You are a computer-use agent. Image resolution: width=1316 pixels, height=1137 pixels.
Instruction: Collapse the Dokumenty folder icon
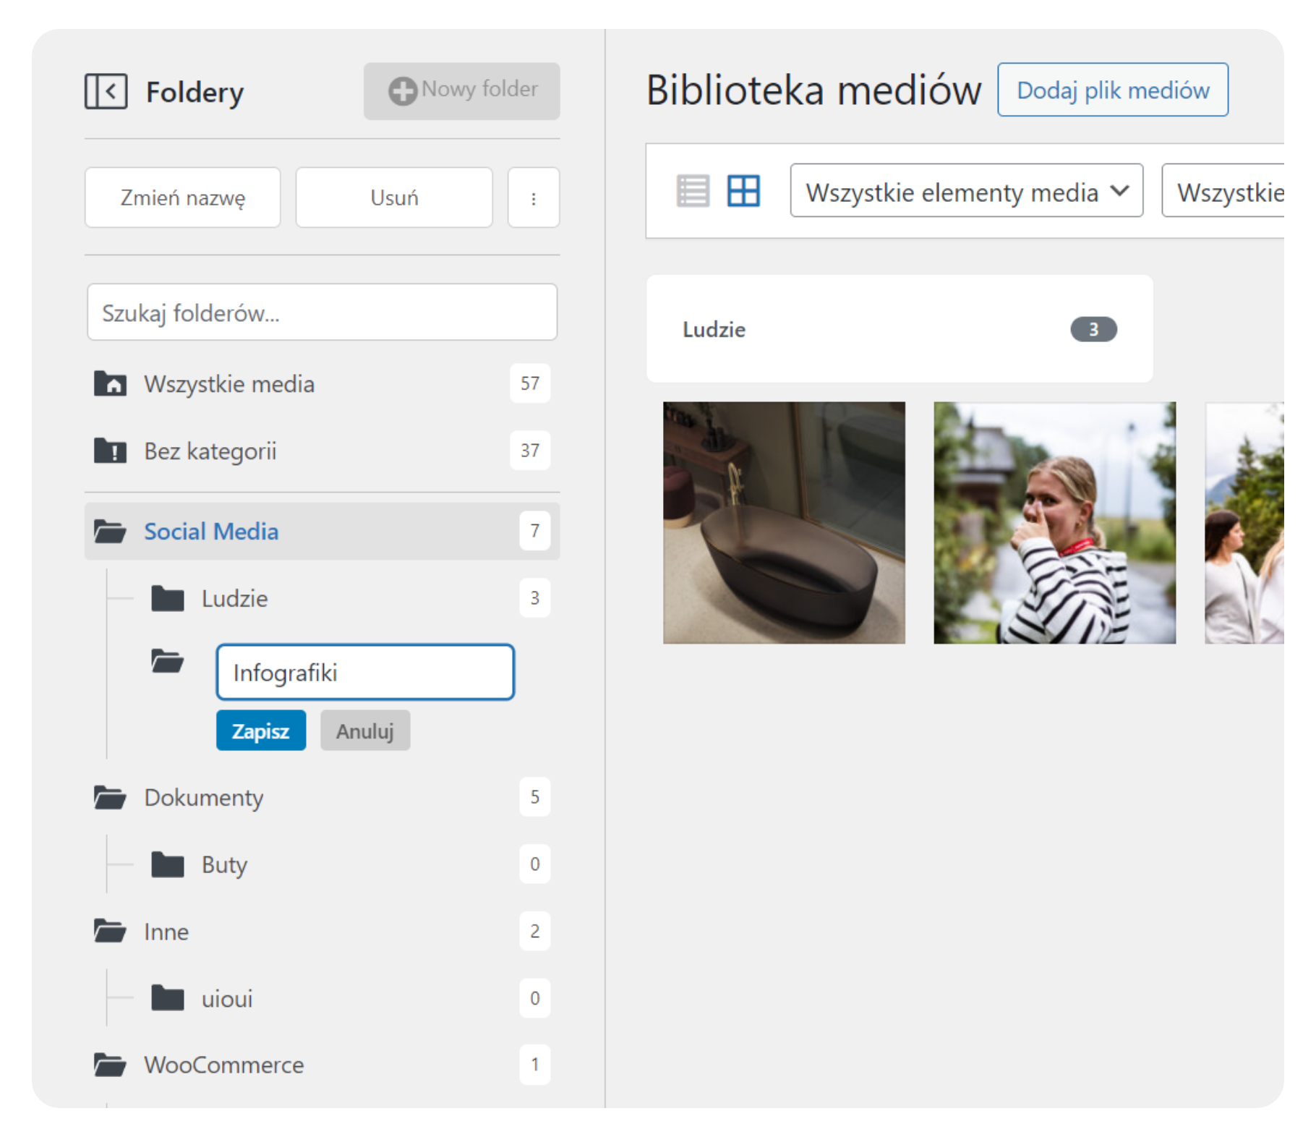tap(110, 797)
